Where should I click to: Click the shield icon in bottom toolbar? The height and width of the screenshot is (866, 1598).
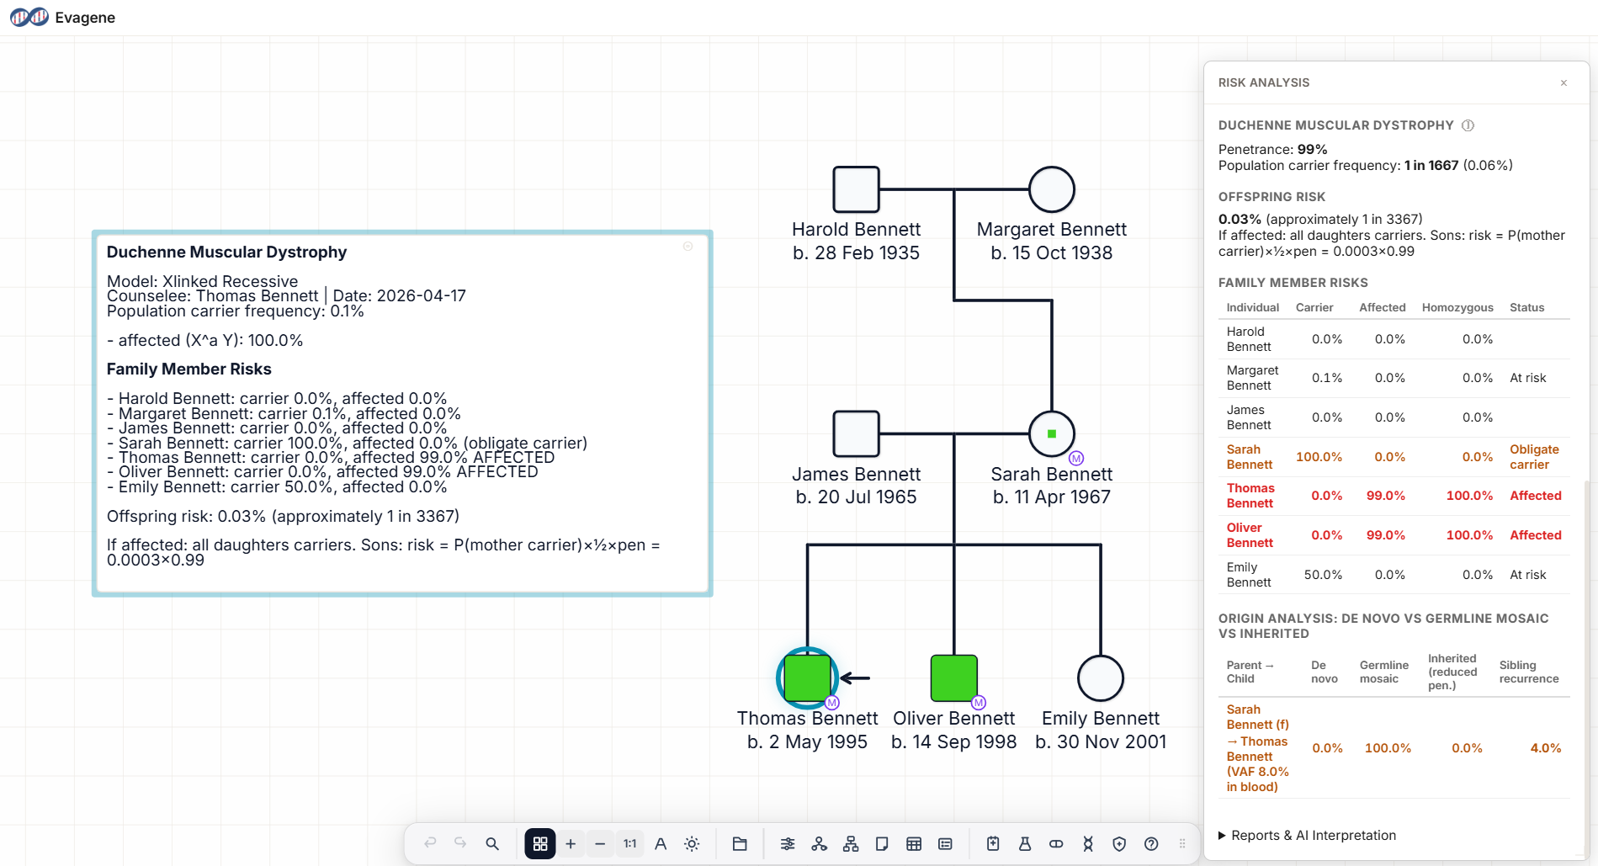(x=1118, y=843)
